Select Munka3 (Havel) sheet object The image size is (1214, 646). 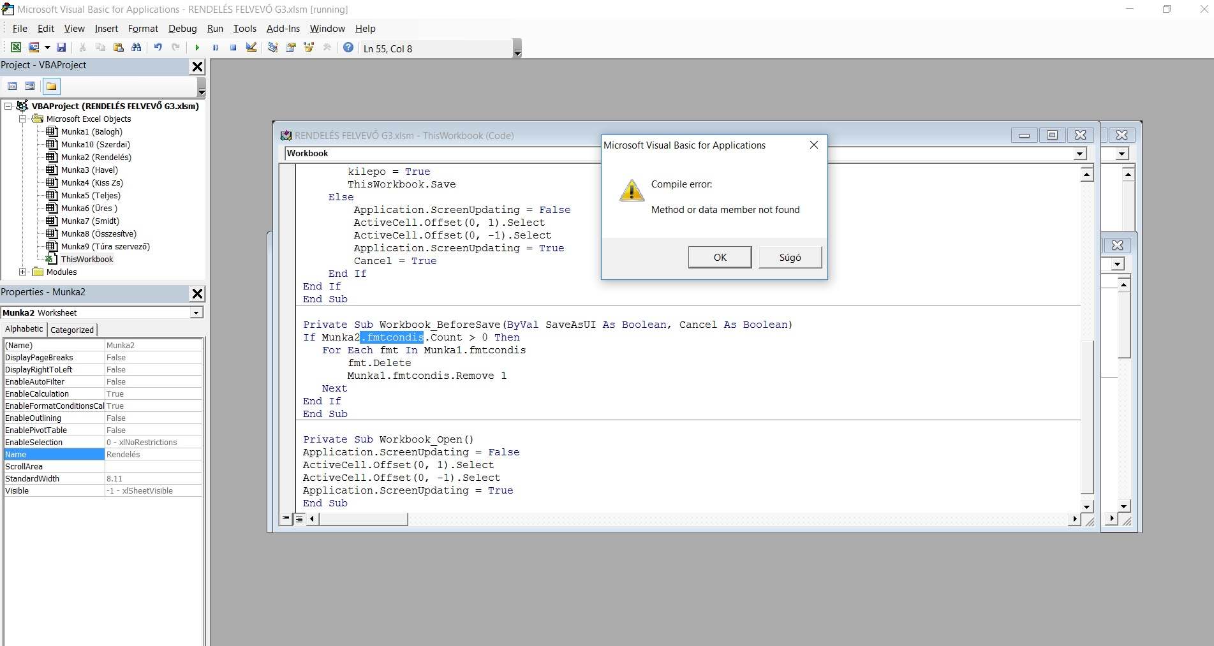coord(89,170)
